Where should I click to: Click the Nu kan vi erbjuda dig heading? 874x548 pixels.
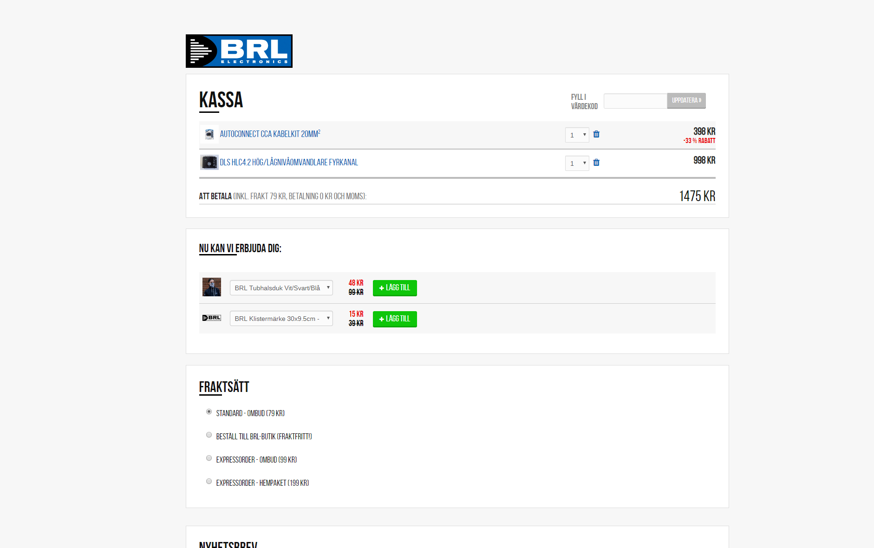click(240, 248)
